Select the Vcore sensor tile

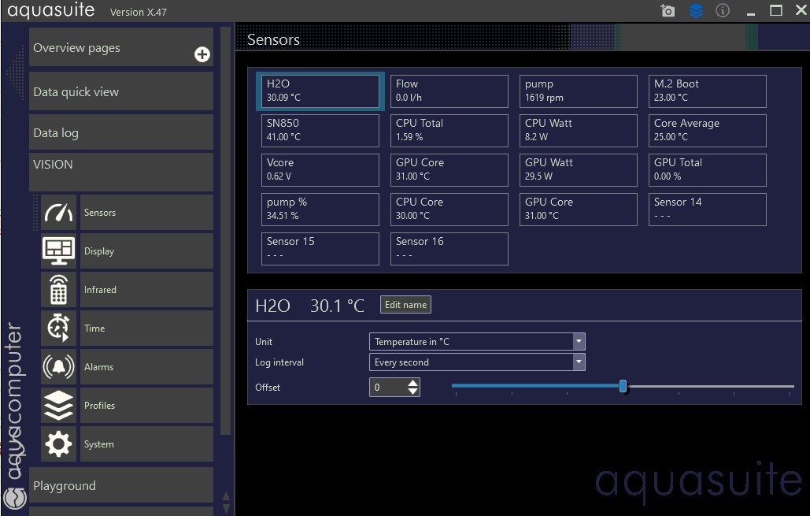pyautogui.click(x=320, y=170)
